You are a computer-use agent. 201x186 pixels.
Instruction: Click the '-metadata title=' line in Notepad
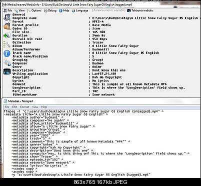(x=56, y=114)
